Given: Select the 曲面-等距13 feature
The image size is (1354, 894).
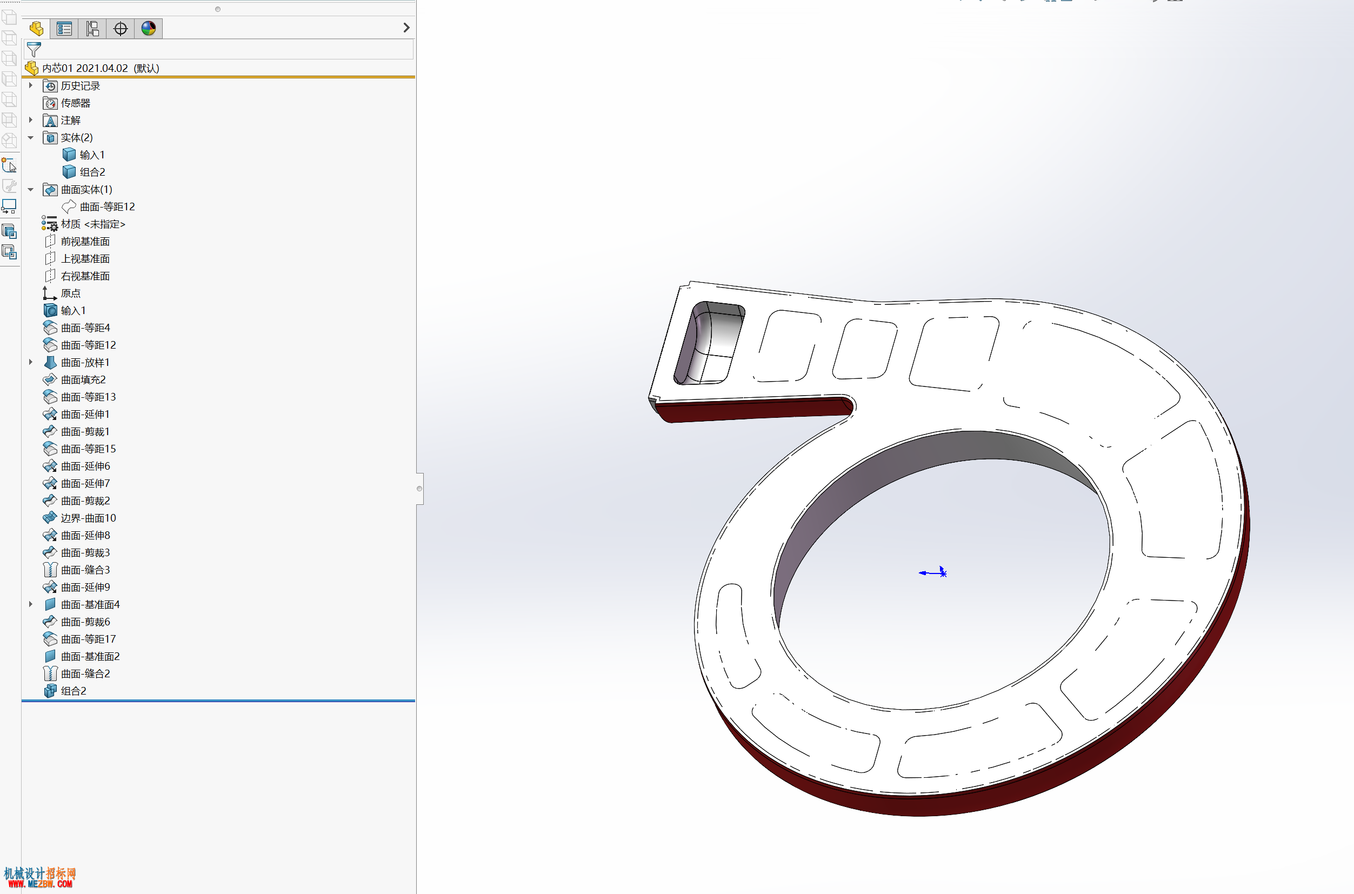Looking at the screenshot, I should (x=80, y=397).
